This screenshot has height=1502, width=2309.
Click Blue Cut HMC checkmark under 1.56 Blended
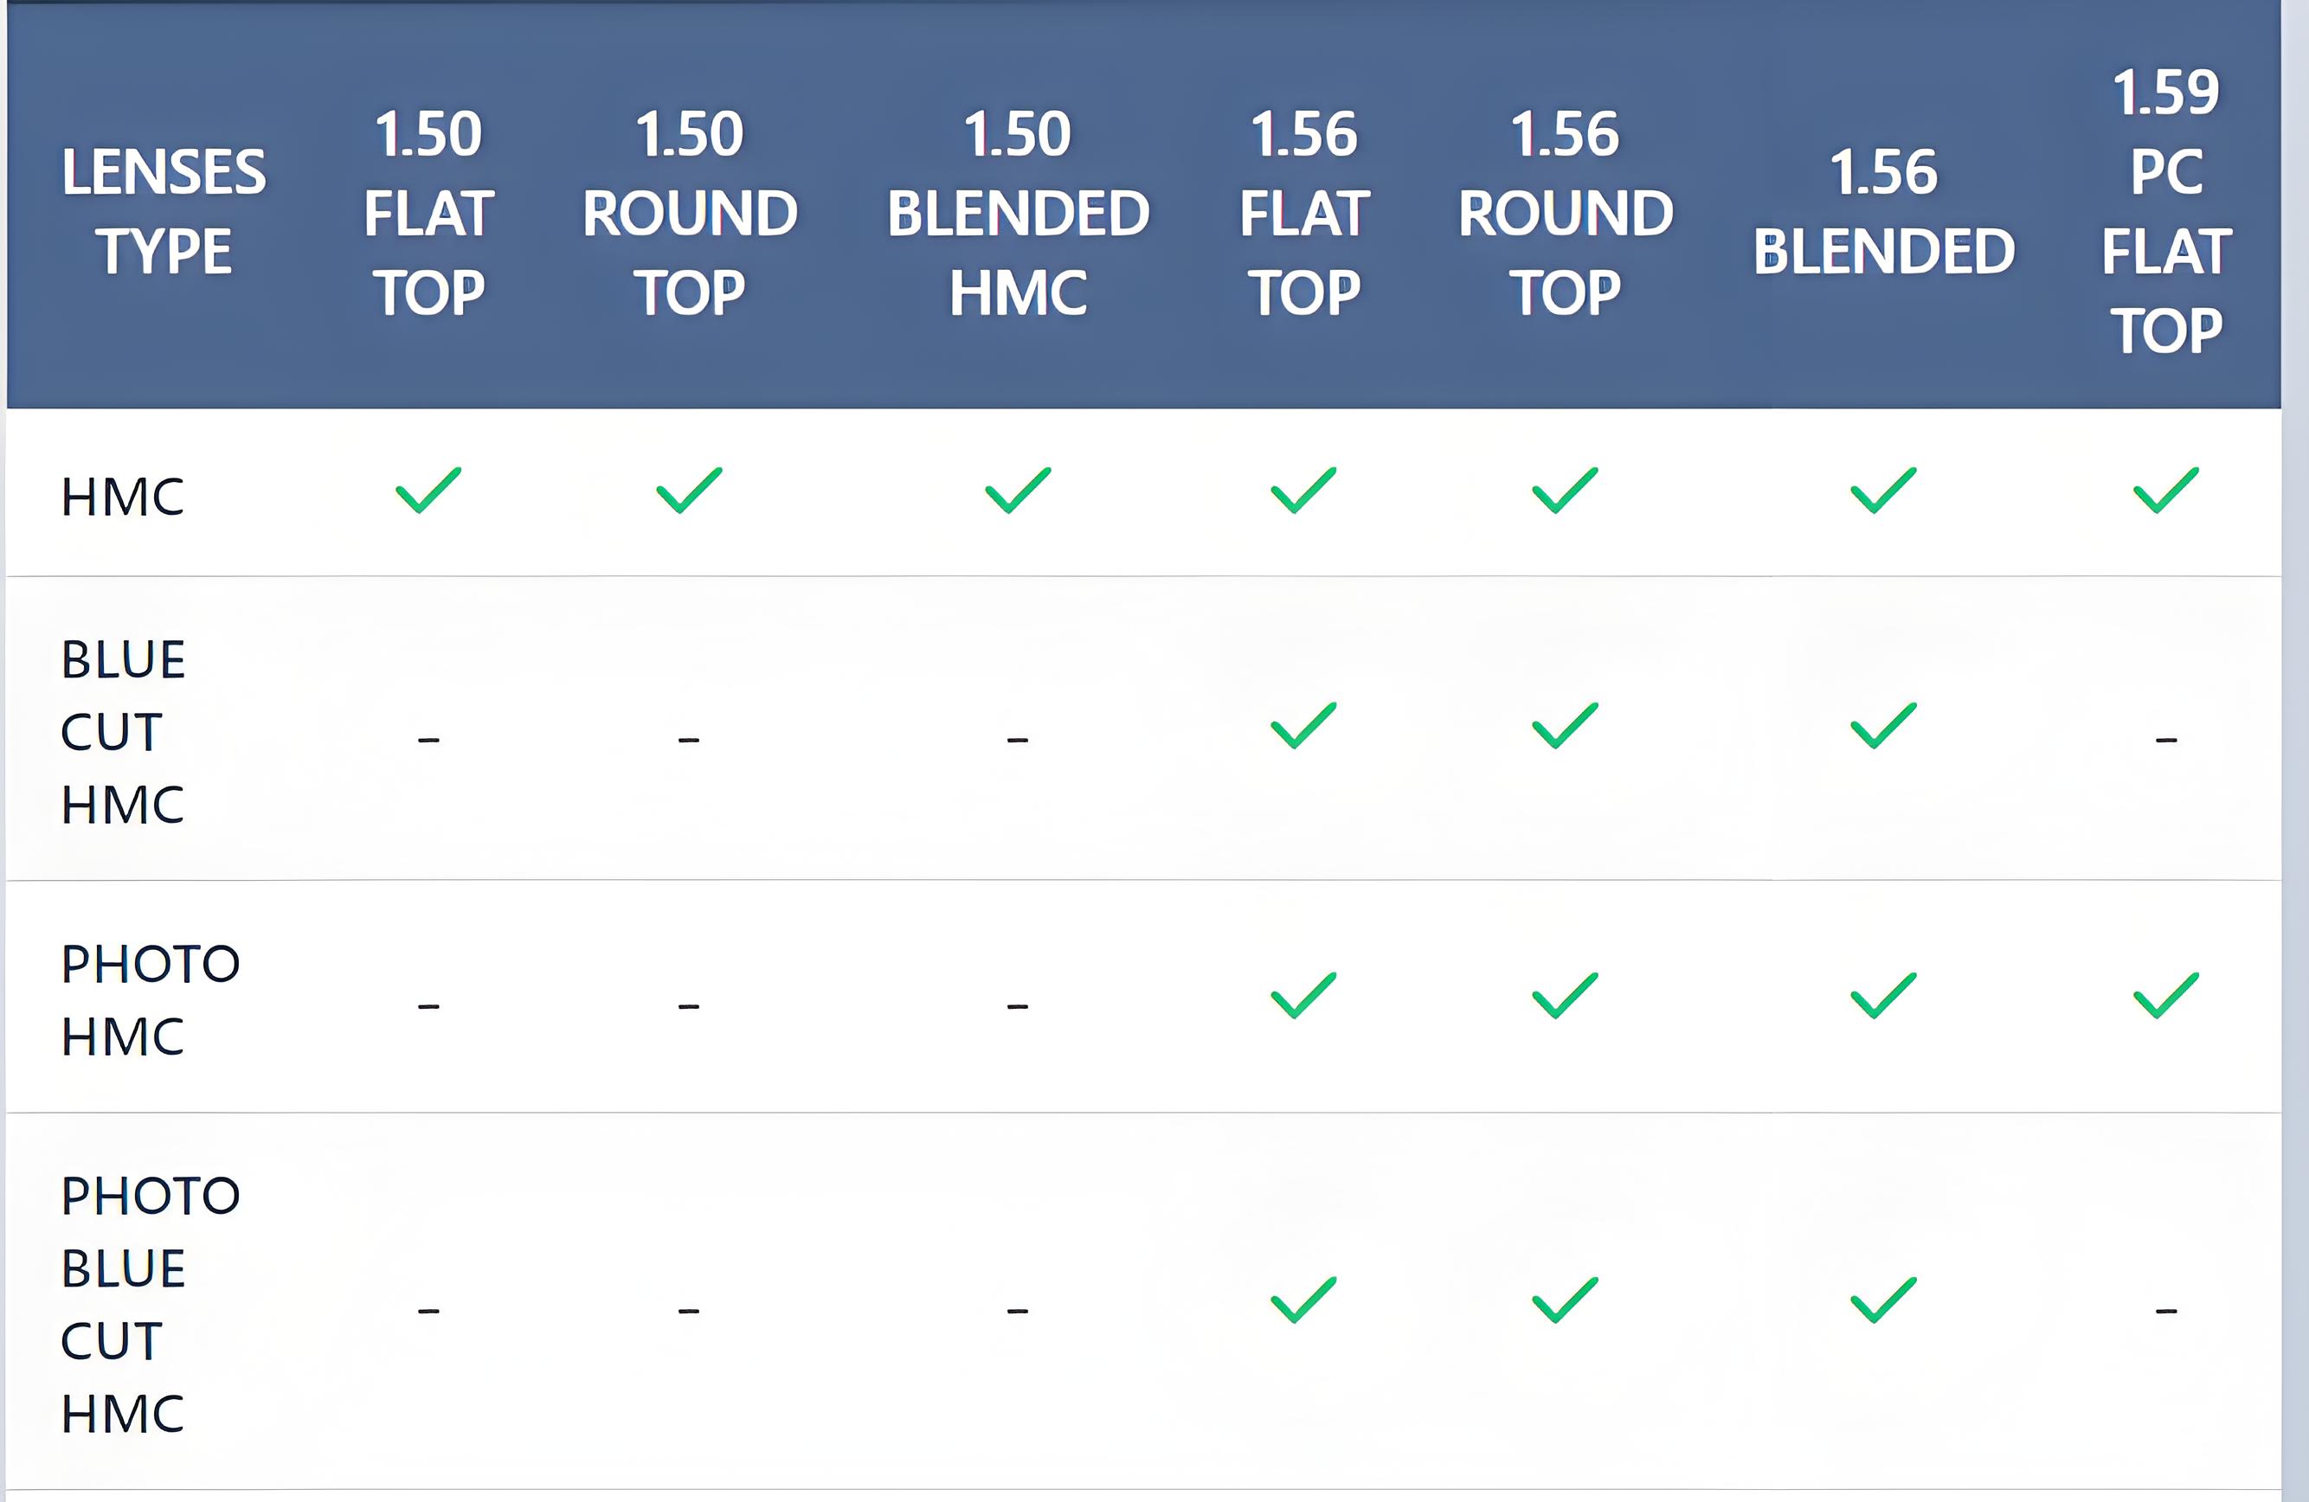pos(1883,726)
